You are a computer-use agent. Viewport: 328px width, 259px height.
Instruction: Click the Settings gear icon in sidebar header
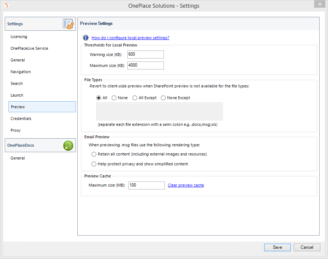[68, 24]
